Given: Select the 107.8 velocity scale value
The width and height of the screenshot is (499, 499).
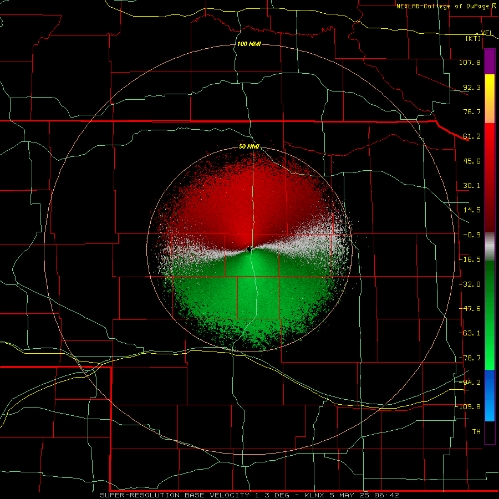Looking at the screenshot, I should point(470,62).
